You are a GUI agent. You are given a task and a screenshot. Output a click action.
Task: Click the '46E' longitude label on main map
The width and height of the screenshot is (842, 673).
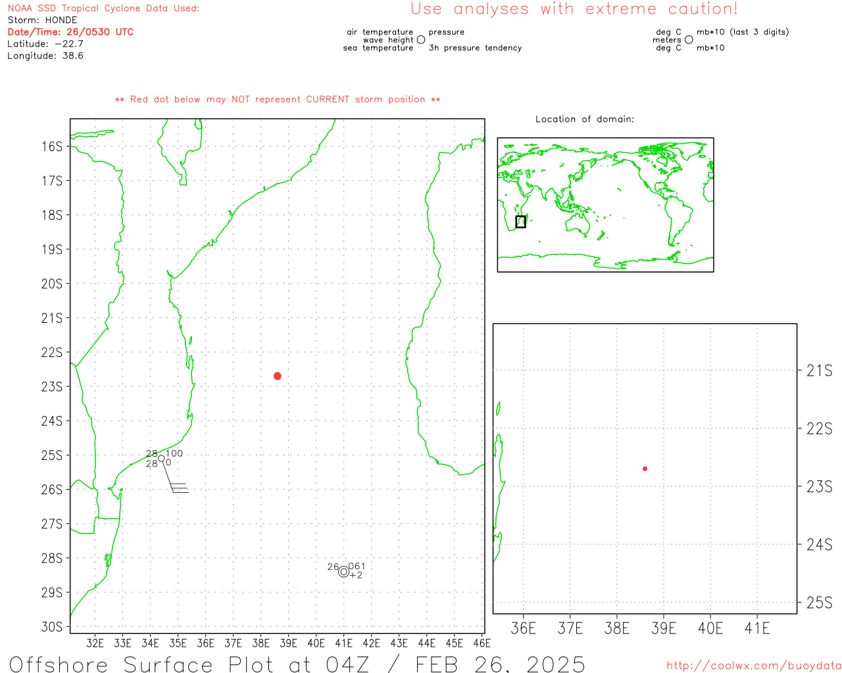click(482, 643)
